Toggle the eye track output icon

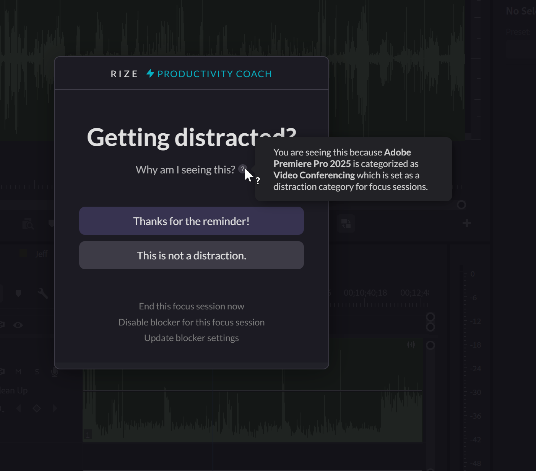pos(18,325)
